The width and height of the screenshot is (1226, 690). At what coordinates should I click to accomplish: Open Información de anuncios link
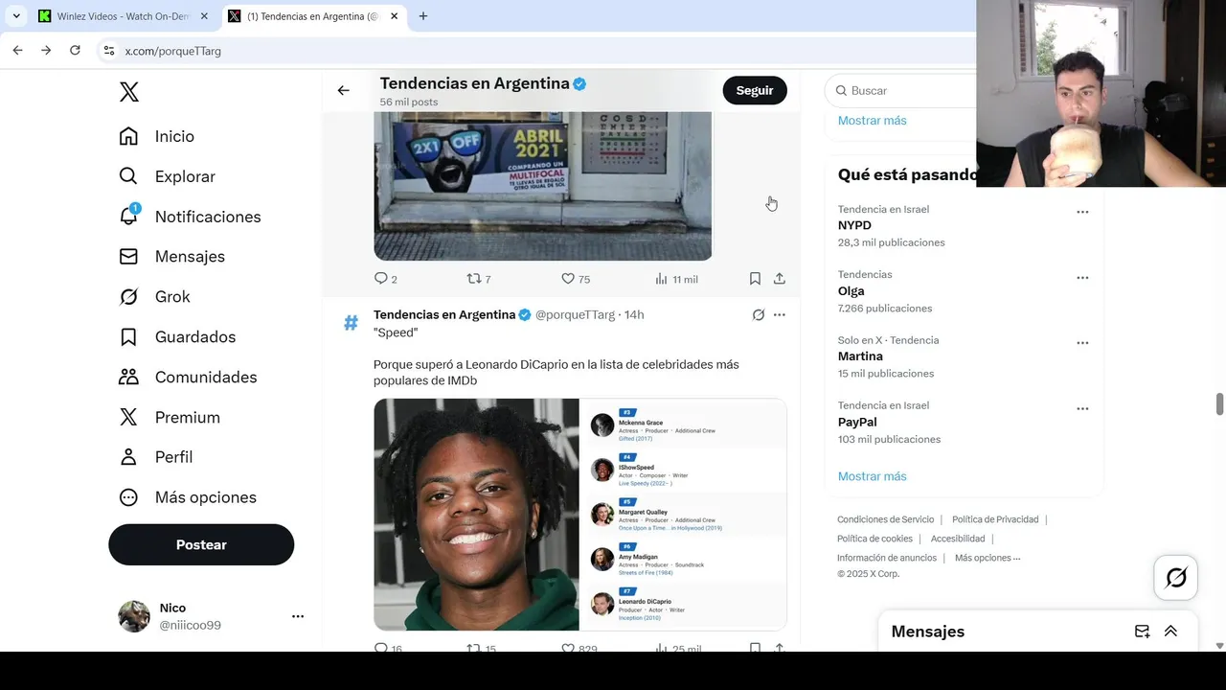887,558
